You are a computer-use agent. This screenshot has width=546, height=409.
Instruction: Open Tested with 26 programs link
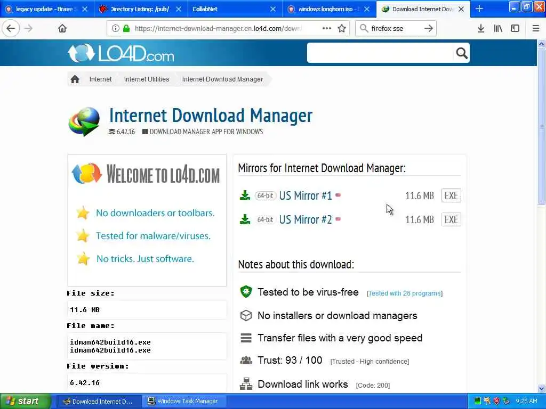coord(405,293)
